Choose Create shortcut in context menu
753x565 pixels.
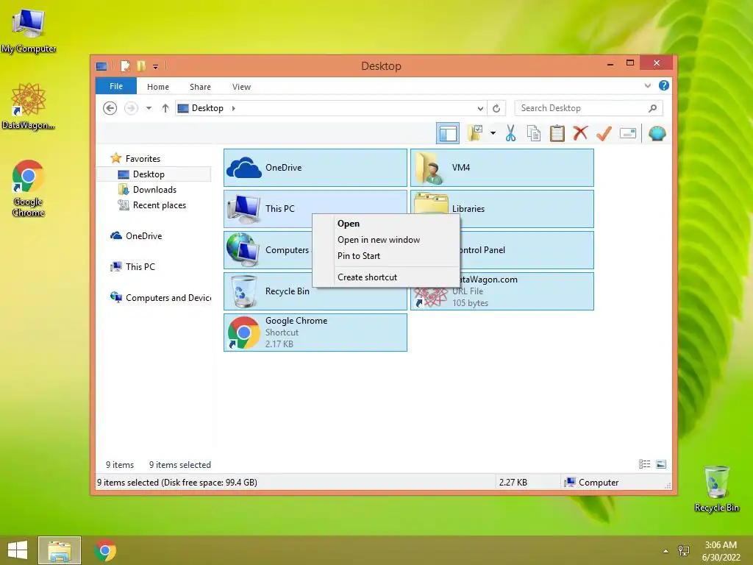386,277
